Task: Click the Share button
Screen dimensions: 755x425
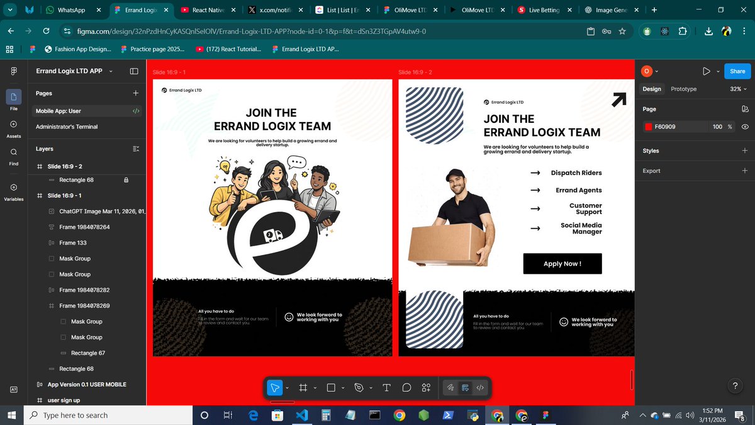Action: (737, 71)
